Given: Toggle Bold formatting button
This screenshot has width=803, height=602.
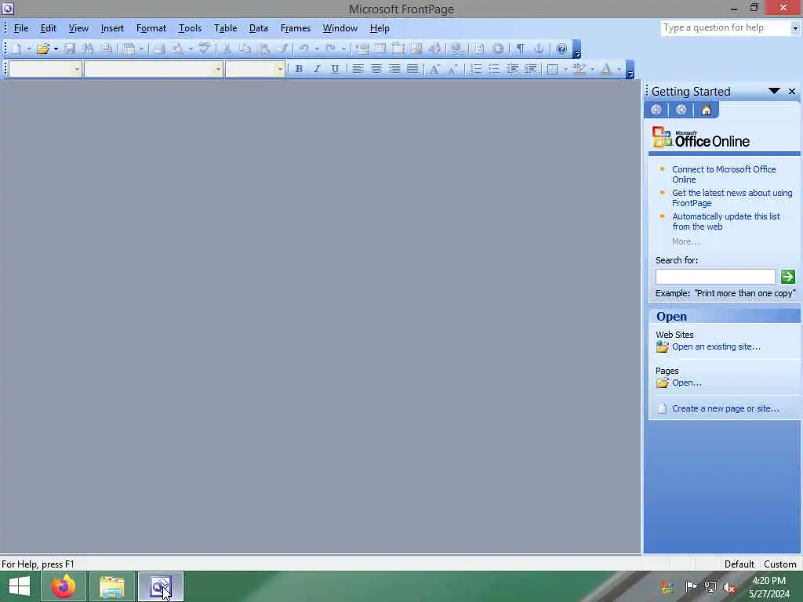Looking at the screenshot, I should coord(299,69).
